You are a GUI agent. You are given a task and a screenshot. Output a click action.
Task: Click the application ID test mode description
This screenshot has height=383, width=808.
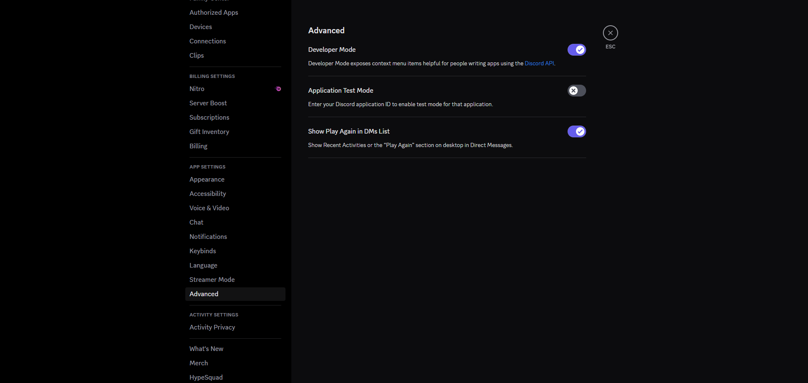[400, 104]
